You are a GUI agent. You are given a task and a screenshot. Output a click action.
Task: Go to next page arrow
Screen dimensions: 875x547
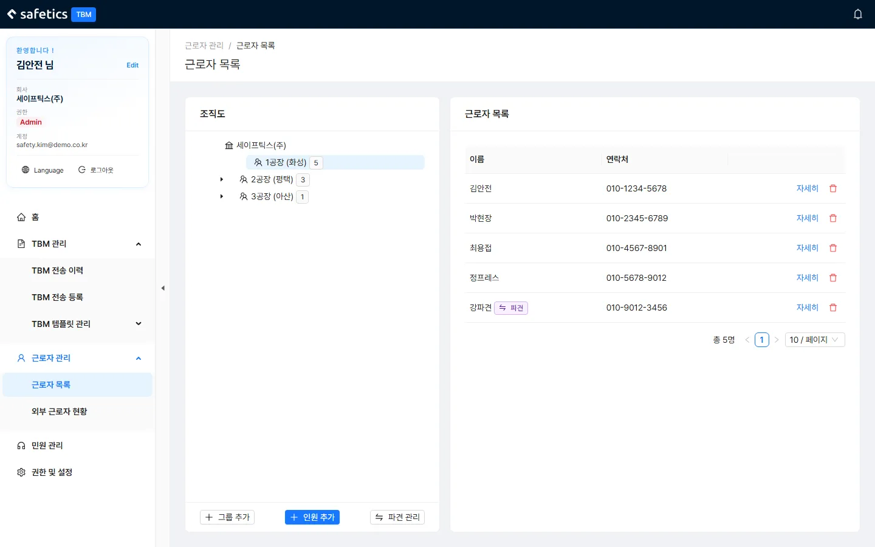(777, 340)
